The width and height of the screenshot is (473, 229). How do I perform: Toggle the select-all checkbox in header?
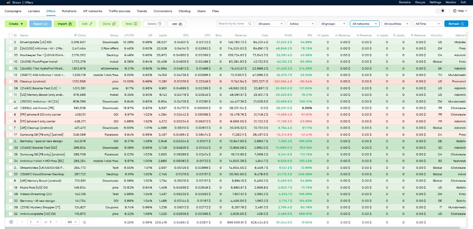pyautogui.click(x=11, y=35)
